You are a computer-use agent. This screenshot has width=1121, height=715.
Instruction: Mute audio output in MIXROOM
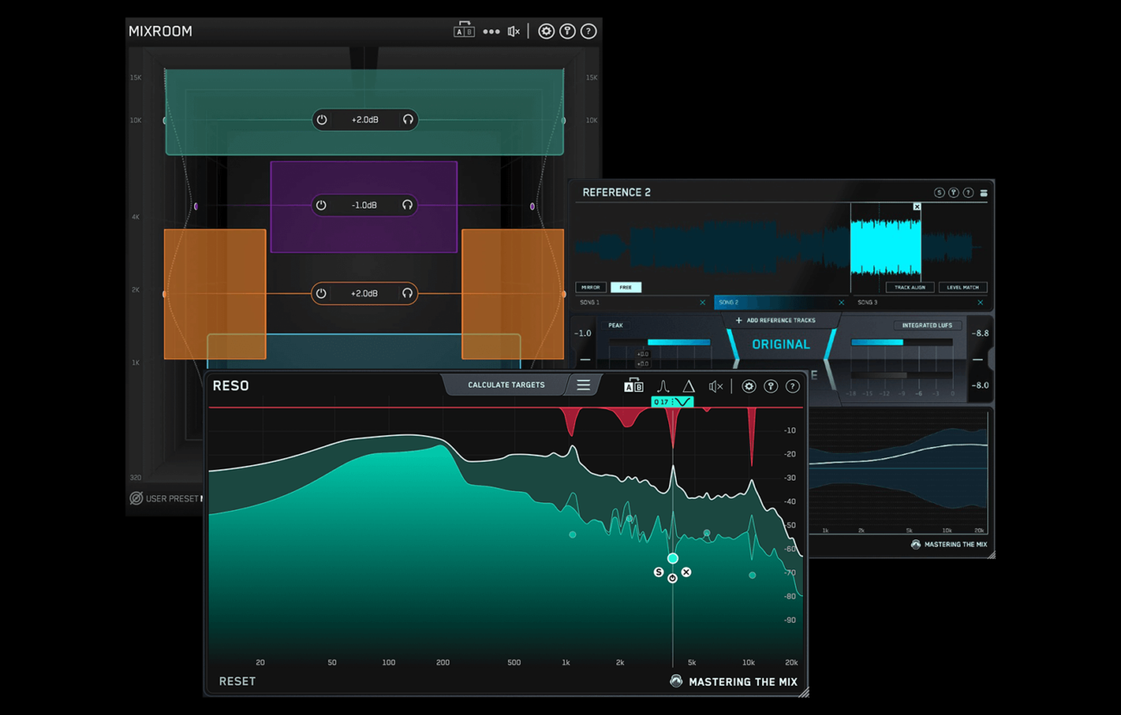[x=513, y=31]
